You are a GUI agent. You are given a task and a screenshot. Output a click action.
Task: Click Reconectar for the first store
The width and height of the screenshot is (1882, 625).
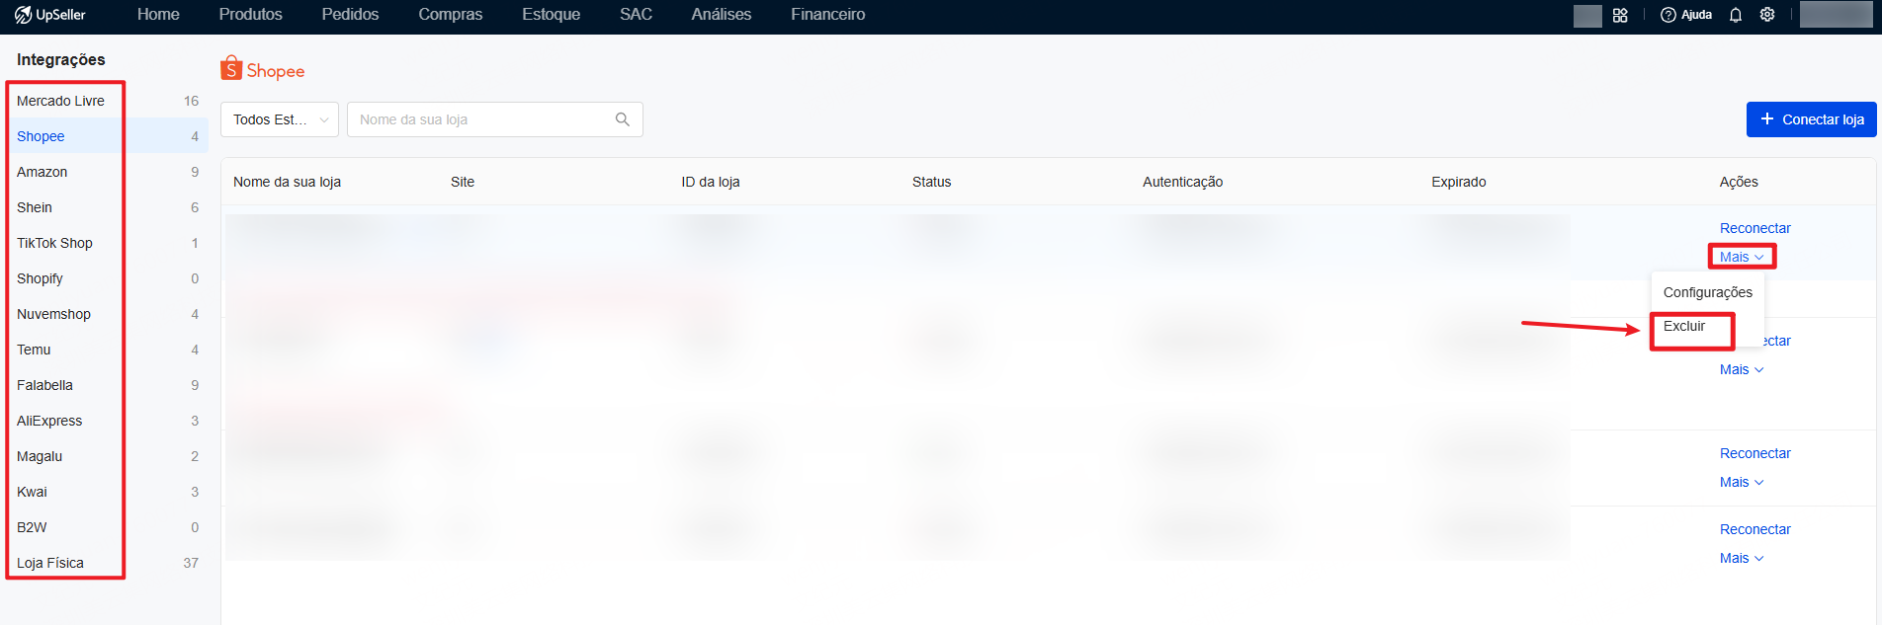coord(1754,228)
